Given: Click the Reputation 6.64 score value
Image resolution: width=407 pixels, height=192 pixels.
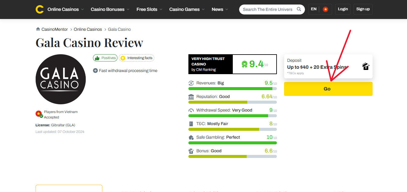Looking at the screenshot, I should coord(267,96).
